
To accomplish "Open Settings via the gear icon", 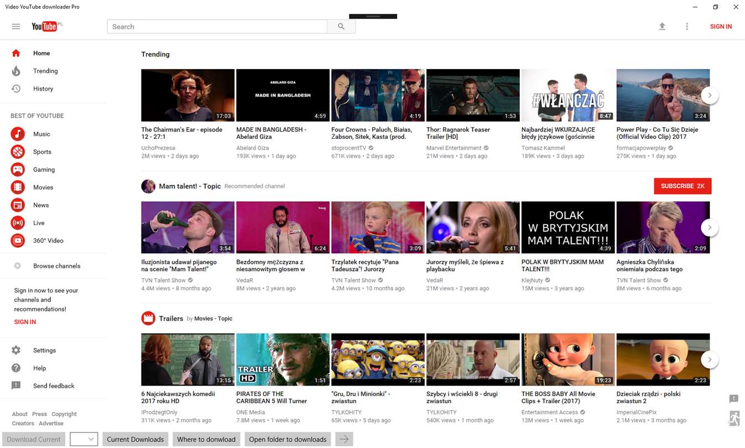I will tap(16, 350).
